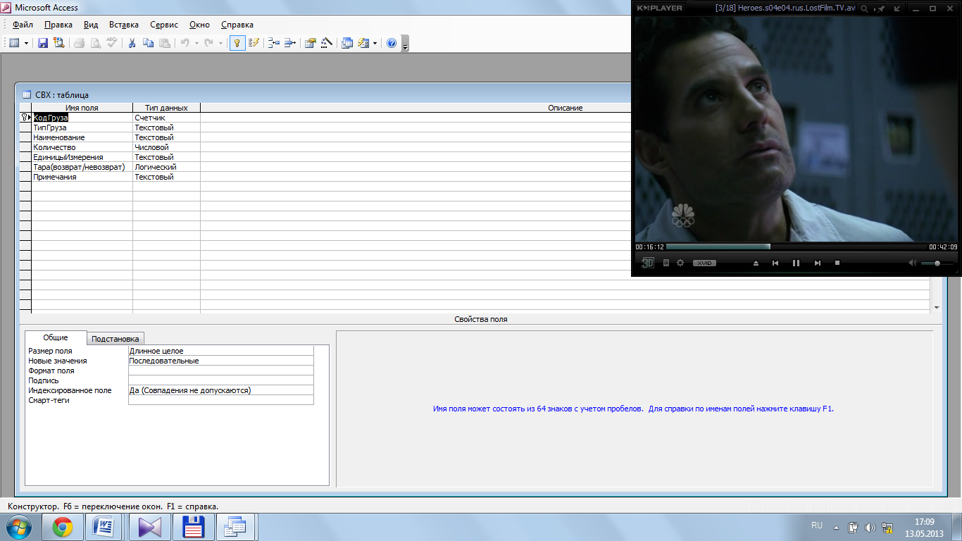Go to previous file in KMPlayer
962x541 pixels.
pyautogui.click(x=775, y=263)
